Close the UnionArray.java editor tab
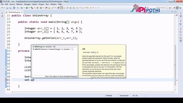The width and height of the screenshot is (183, 103). 22,12
